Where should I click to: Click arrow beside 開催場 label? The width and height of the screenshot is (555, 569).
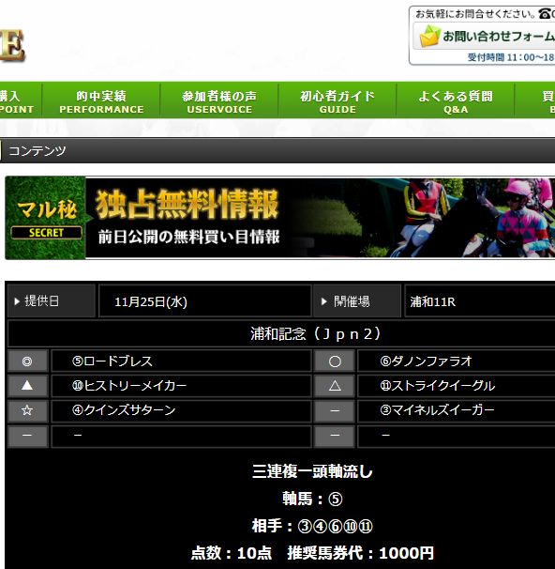pos(324,301)
